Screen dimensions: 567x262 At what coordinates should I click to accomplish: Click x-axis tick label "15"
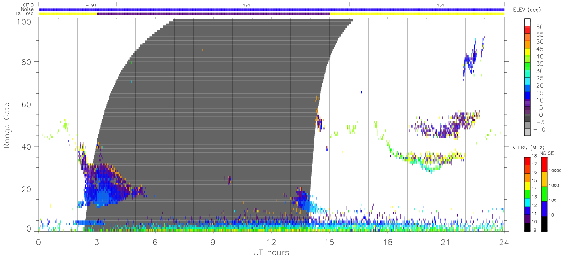click(329, 243)
